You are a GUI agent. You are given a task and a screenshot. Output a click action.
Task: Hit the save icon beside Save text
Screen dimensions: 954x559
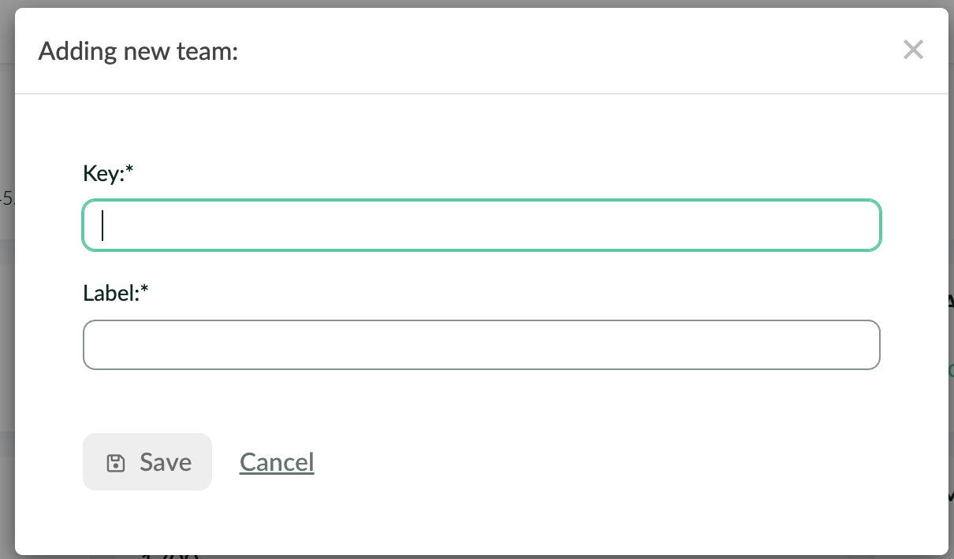(x=116, y=463)
